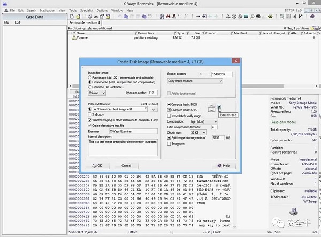The image size is (321, 237).
Task: Click the magnifying glass toolbar icon
Action: coord(252,17)
